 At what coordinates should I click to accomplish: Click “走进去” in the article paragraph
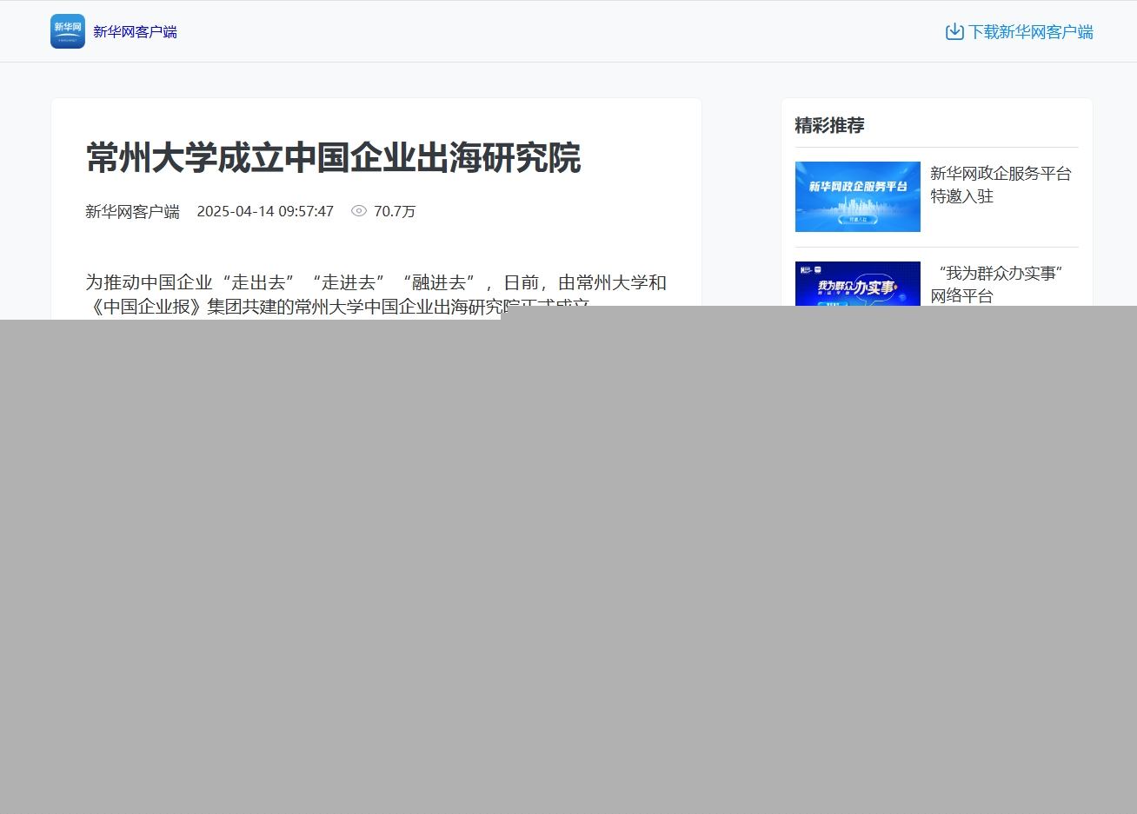click(x=349, y=282)
